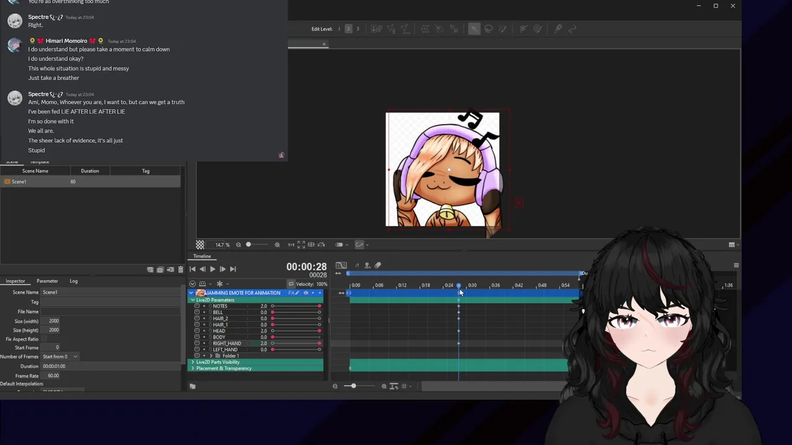The image size is (792, 445).
Task: Toggle the NOTES parameter keyframe button
Action: tap(197, 306)
